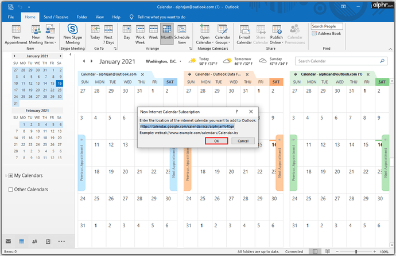
Task: Switch to Mail in navigation bar
Action: [x=9, y=241]
